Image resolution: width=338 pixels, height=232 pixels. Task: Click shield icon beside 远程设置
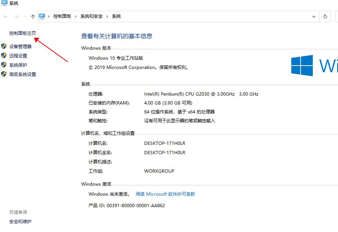(4, 56)
